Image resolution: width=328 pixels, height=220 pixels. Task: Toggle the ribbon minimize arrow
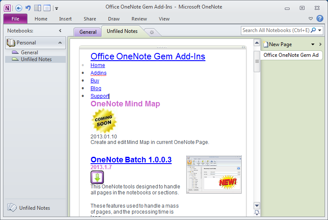point(310,19)
